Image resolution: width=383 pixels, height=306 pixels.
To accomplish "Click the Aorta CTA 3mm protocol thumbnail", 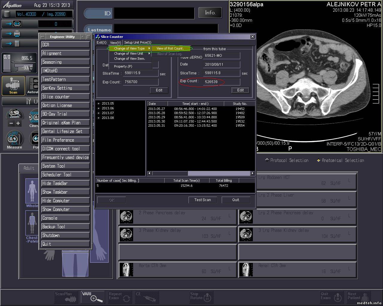I will (126, 269).
